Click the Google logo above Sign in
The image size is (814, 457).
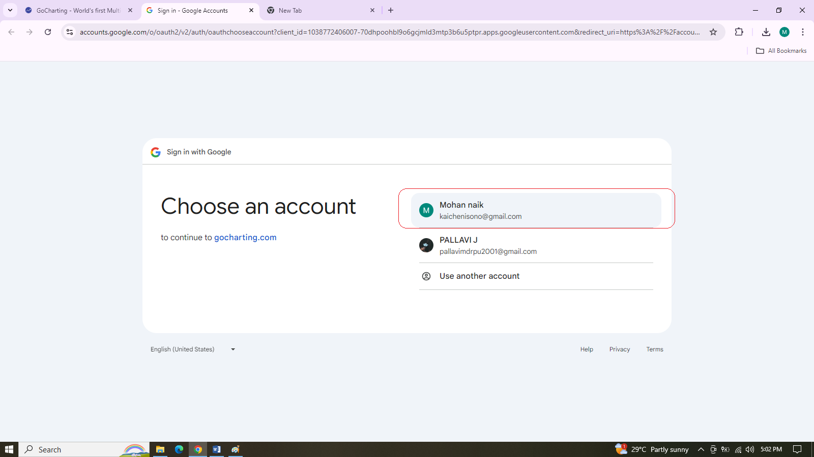pos(155,152)
